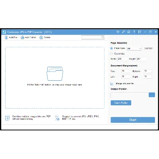159x159 pixels.
Task: Select the Page Type radio button
Action: coord(111,48)
